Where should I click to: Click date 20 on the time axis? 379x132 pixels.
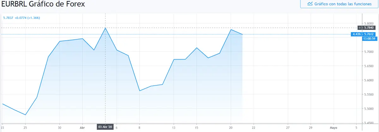231,128
